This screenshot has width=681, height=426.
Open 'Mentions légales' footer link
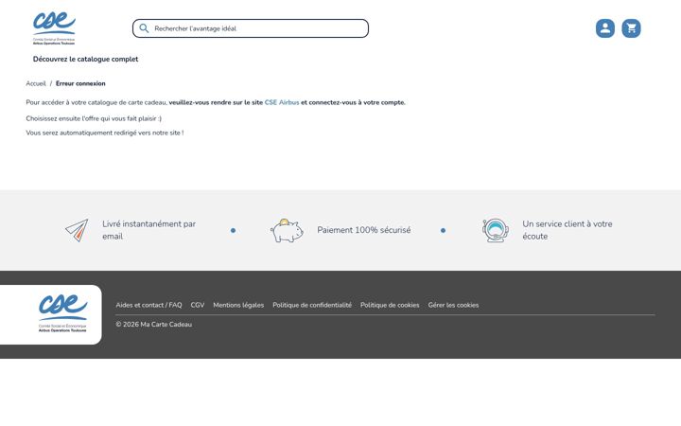tap(238, 305)
